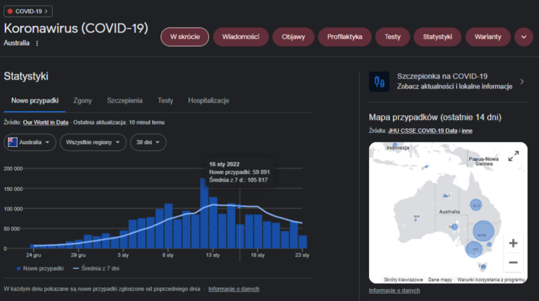539x301 pixels.
Task: Expand more topic chips with down arrow
Action: [x=523, y=37]
